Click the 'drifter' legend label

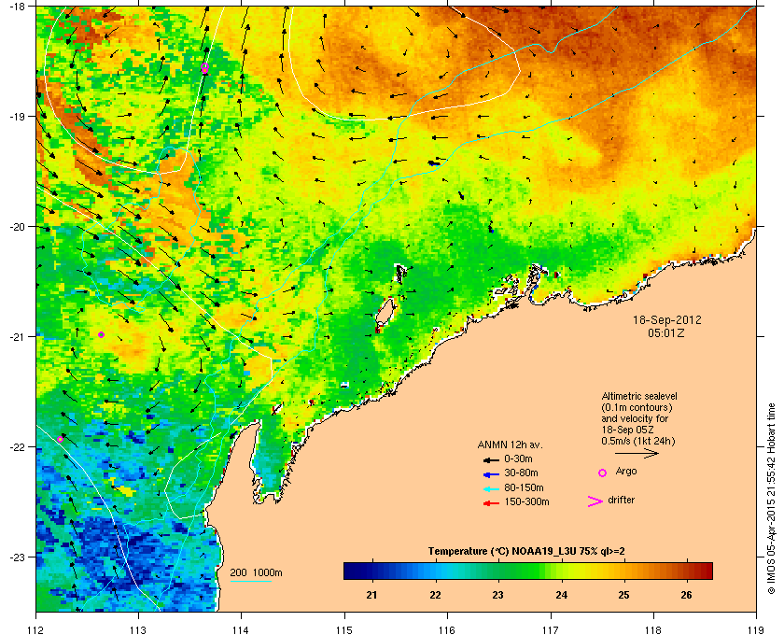pos(622,500)
